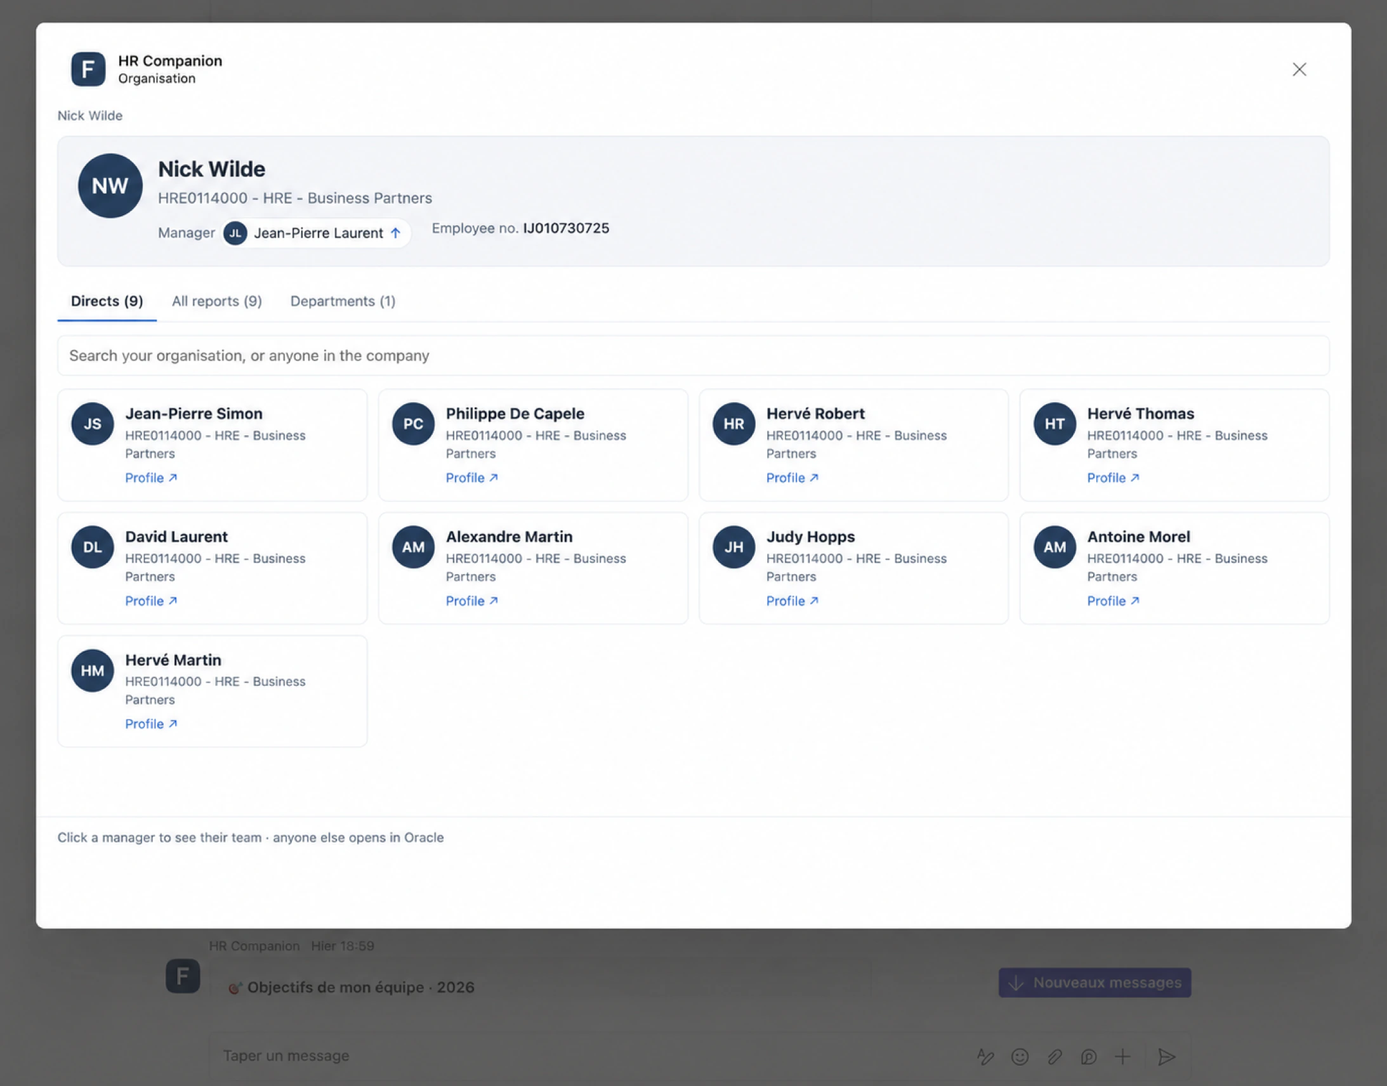Click the HR avatar for Hervé Robert
Viewport: 1387px width, 1086px height.
pos(734,424)
